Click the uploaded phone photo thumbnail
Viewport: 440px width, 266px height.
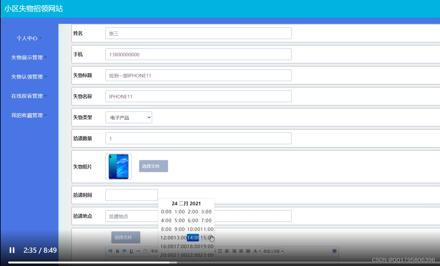[118, 166]
